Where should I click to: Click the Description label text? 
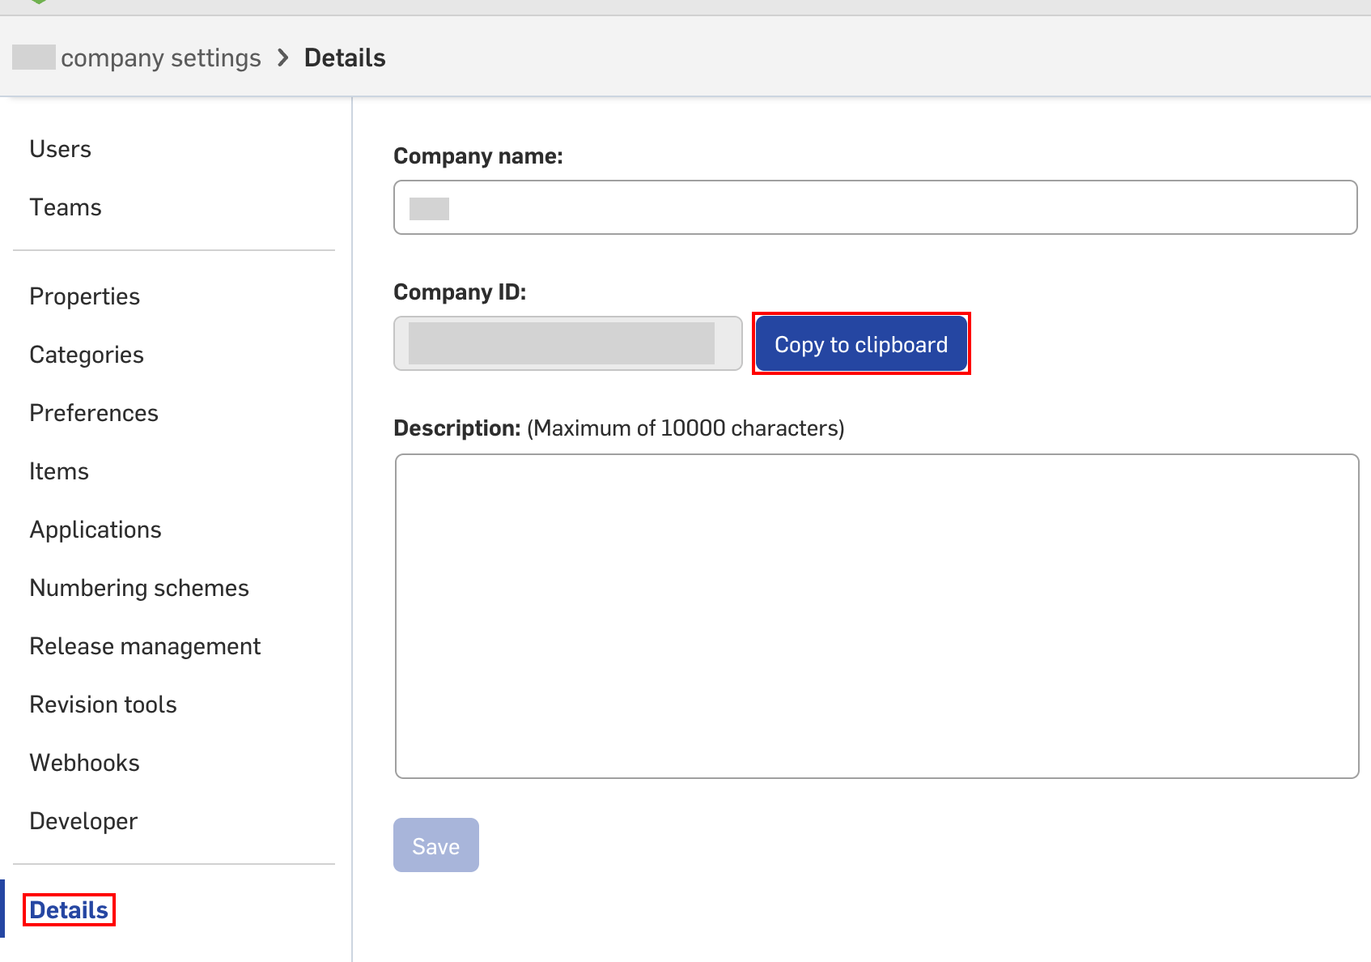pos(457,428)
